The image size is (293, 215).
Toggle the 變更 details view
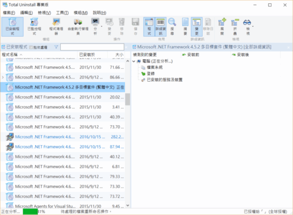pos(197,27)
